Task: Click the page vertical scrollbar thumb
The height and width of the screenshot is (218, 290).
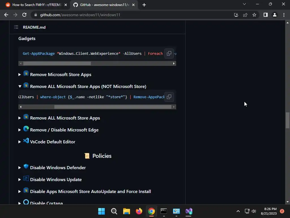Action: (287, 120)
